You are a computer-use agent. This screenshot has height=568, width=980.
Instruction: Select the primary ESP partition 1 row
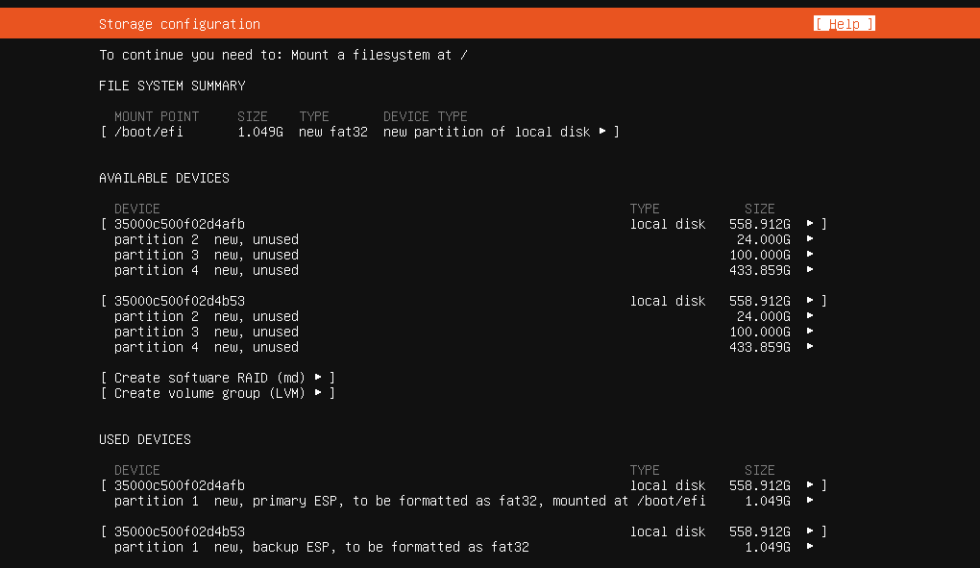[x=409, y=501]
